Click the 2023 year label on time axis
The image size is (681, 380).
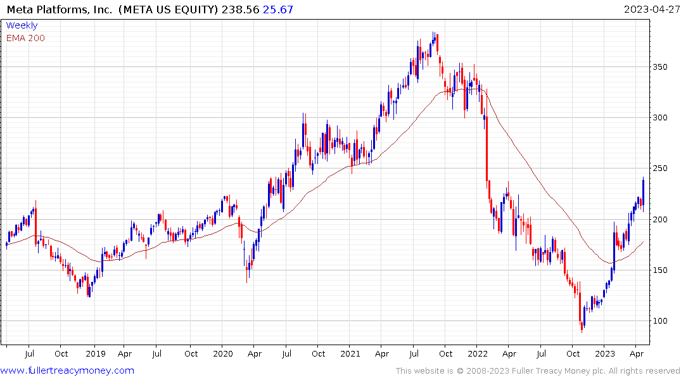pyautogui.click(x=605, y=353)
